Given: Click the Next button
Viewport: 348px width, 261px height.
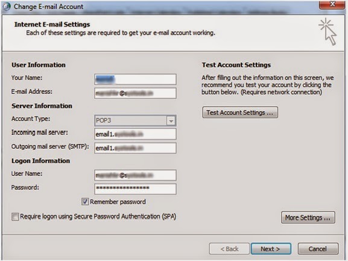Looking at the screenshot, I should pyautogui.click(x=271, y=248).
